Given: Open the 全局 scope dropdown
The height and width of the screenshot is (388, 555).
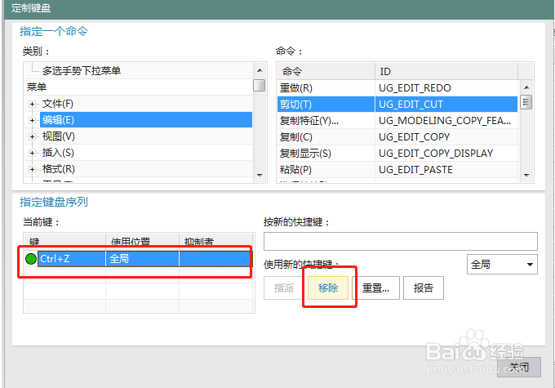Looking at the screenshot, I should click(502, 265).
